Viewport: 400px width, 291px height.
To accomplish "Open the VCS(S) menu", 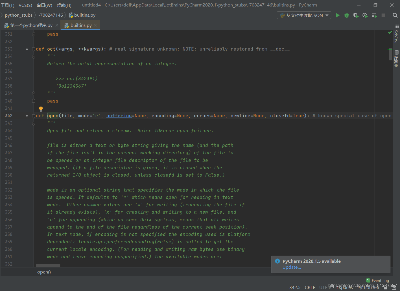I will click(x=25, y=5).
